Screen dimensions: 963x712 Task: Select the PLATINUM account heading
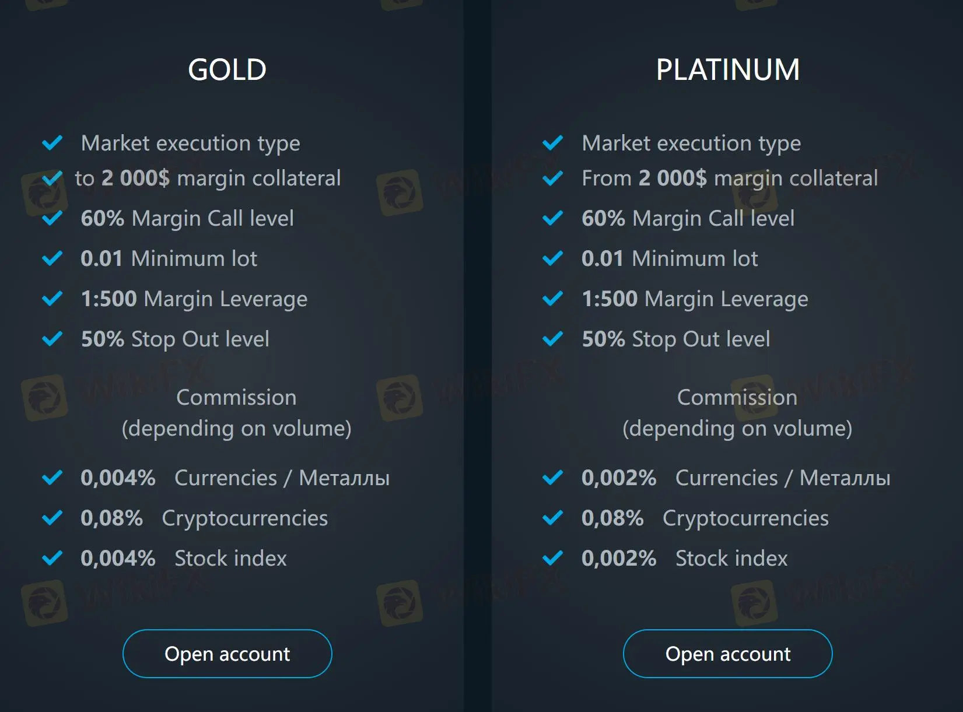[727, 70]
